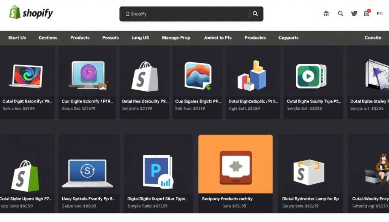
Task: Click the search icon beside the home icon
Action: click(340, 14)
